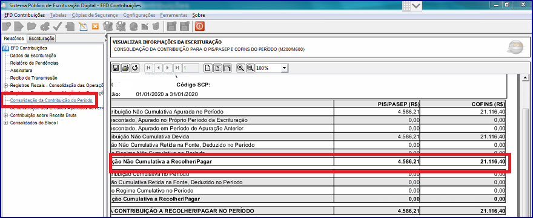
Task: Select actual size page view icon
Action: click(x=208, y=68)
